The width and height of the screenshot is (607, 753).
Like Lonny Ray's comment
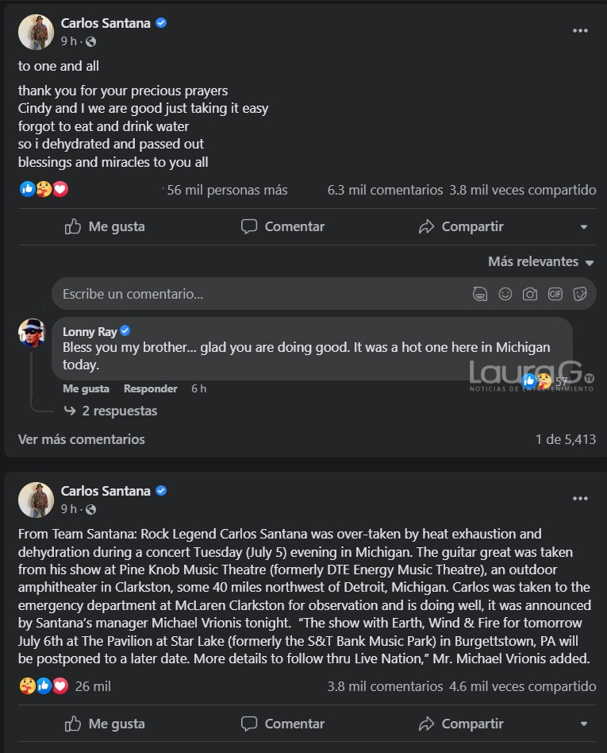click(x=86, y=388)
